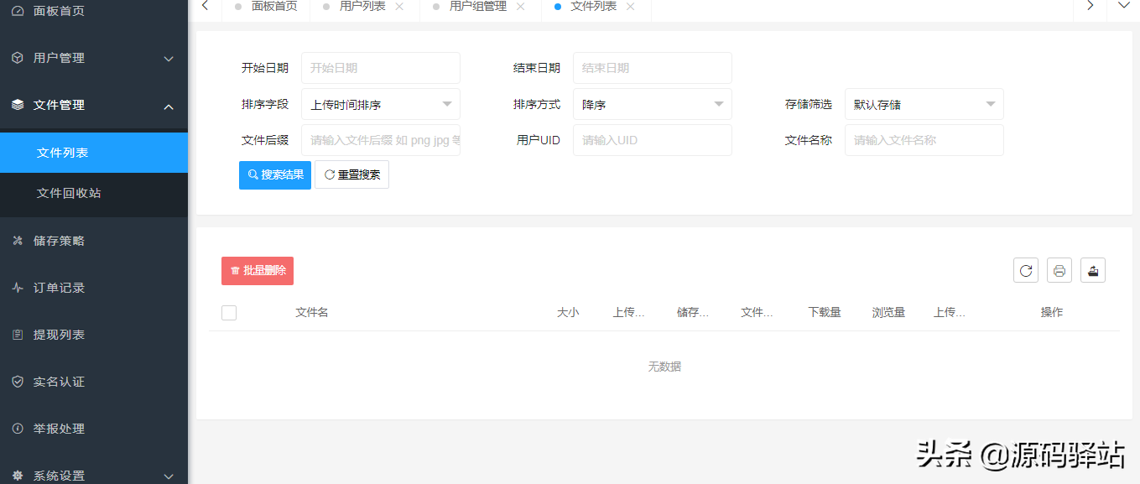Click the refresh table icon
The height and width of the screenshot is (484, 1140).
[x=1025, y=270]
